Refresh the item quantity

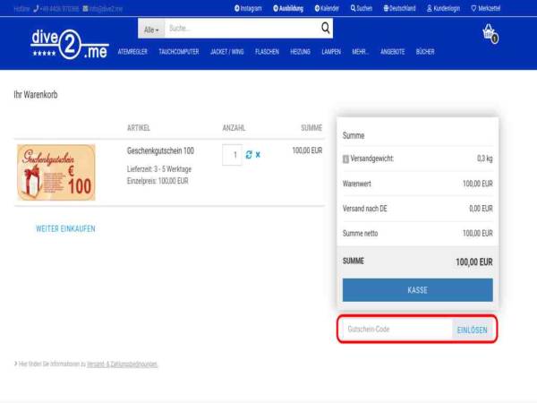(249, 155)
